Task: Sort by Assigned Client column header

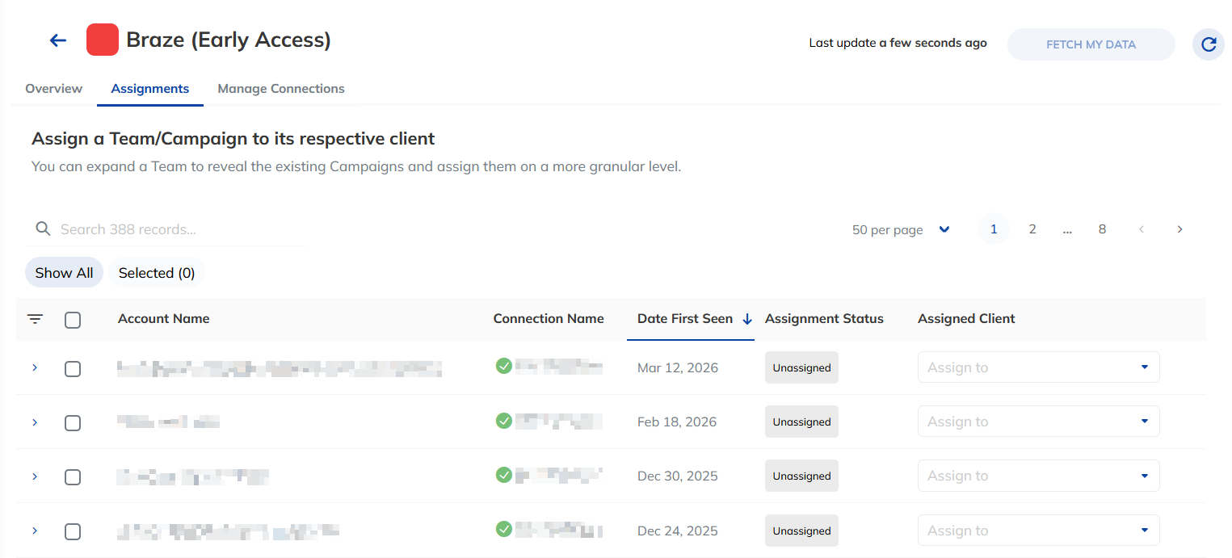Action: click(x=966, y=319)
